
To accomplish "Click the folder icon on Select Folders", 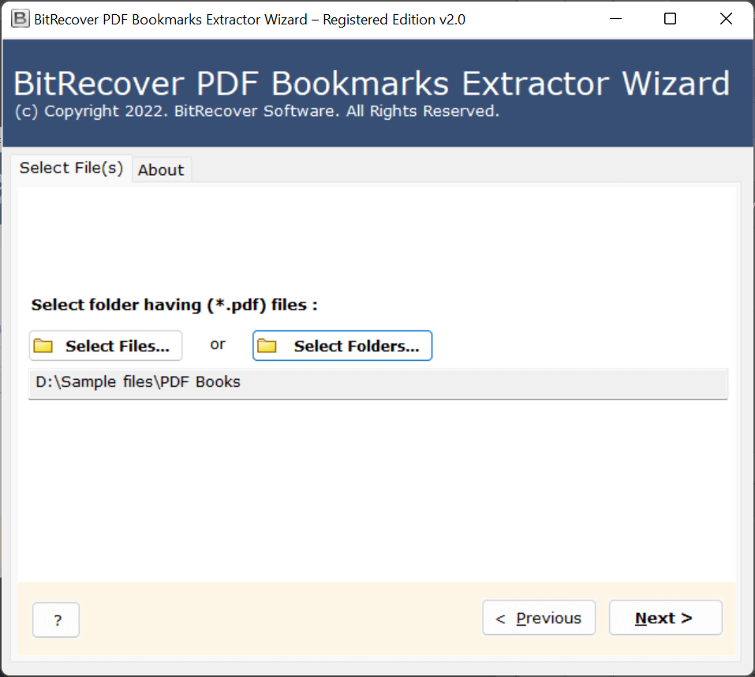I will click(267, 346).
